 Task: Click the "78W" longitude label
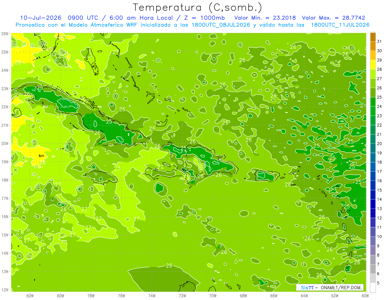(91, 296)
